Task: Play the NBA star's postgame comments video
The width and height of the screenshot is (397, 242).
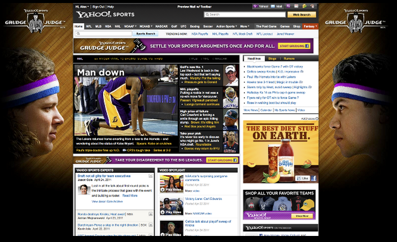Action: click(171, 184)
